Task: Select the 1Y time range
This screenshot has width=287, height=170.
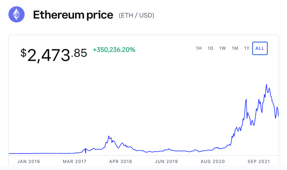Action: (247, 49)
